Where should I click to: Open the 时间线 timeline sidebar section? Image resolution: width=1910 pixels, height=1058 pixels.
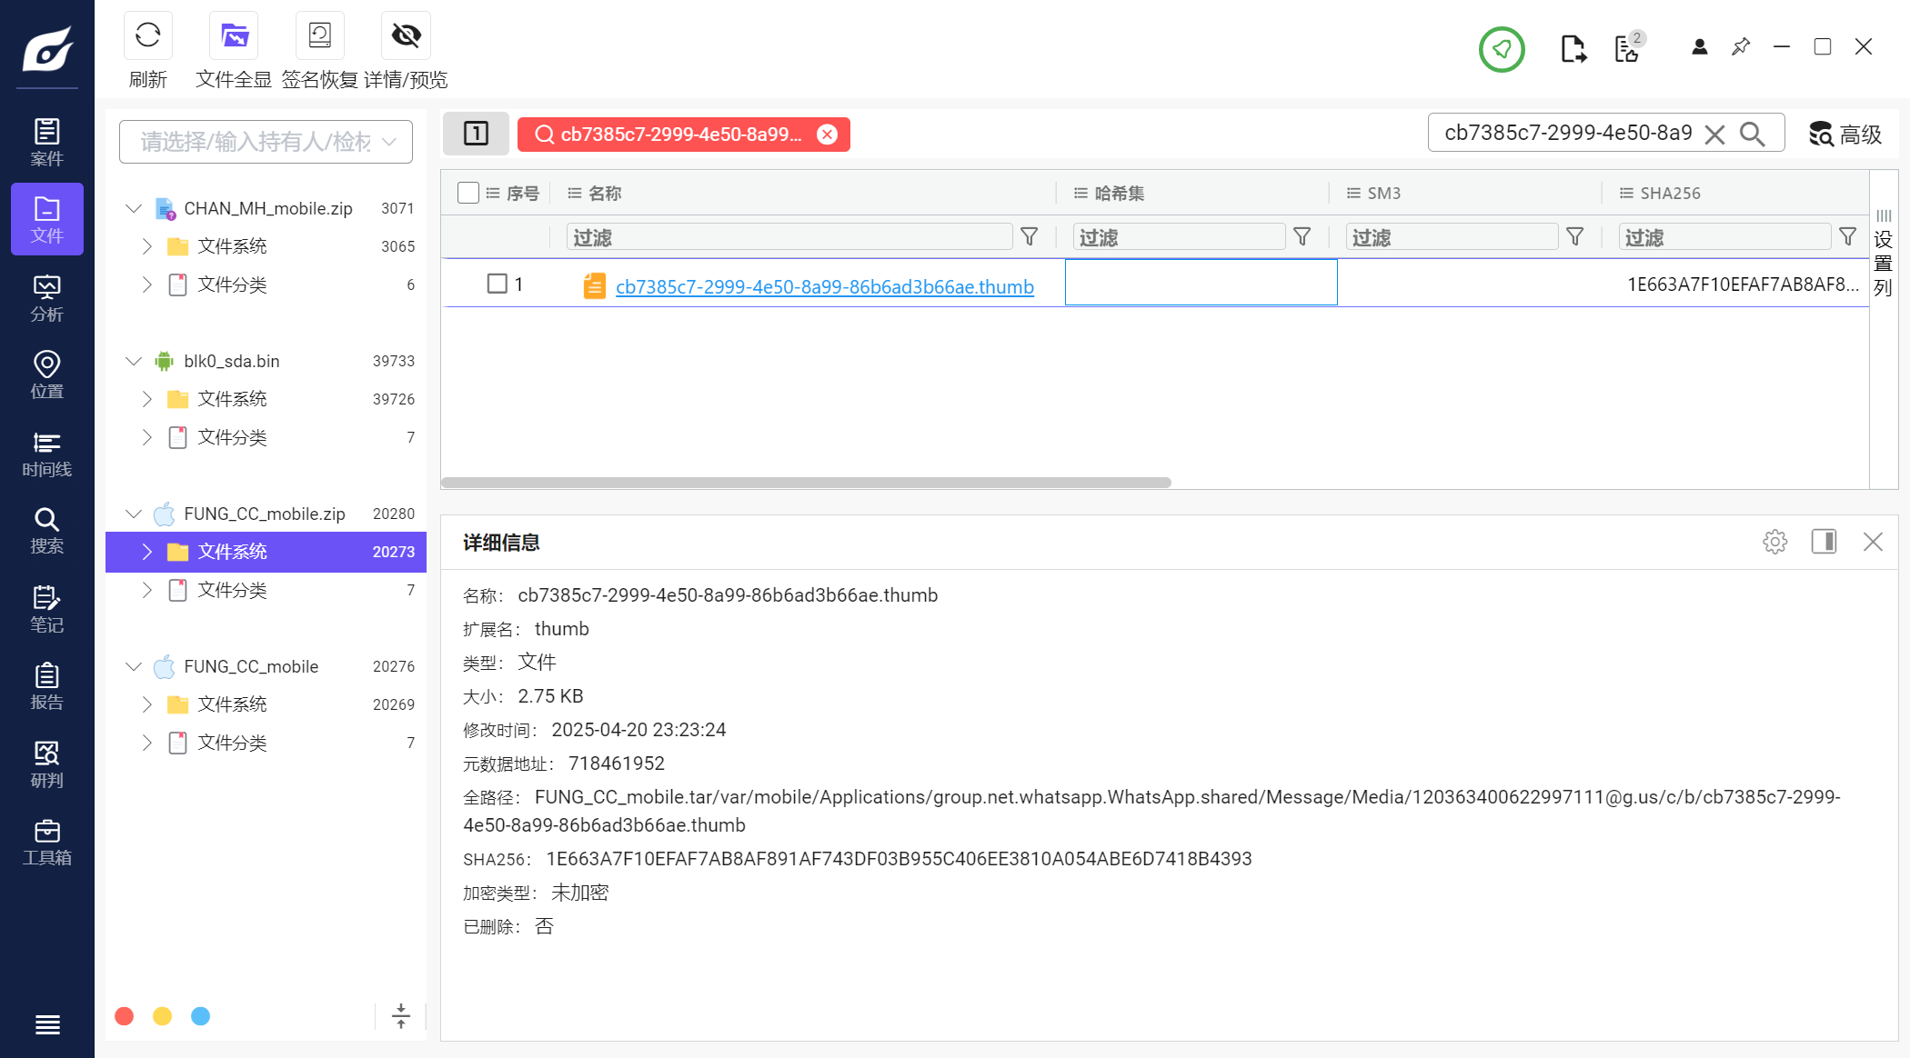46,454
